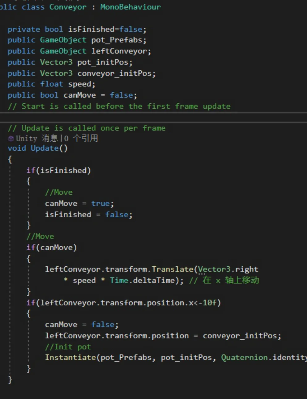
Task: Click the "-10f" value in the position check
Action: [x=207, y=303]
